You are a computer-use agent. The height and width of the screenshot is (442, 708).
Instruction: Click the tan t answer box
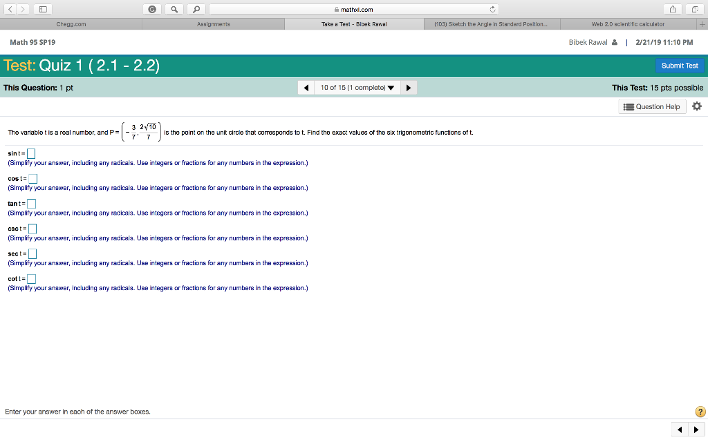coord(31,204)
